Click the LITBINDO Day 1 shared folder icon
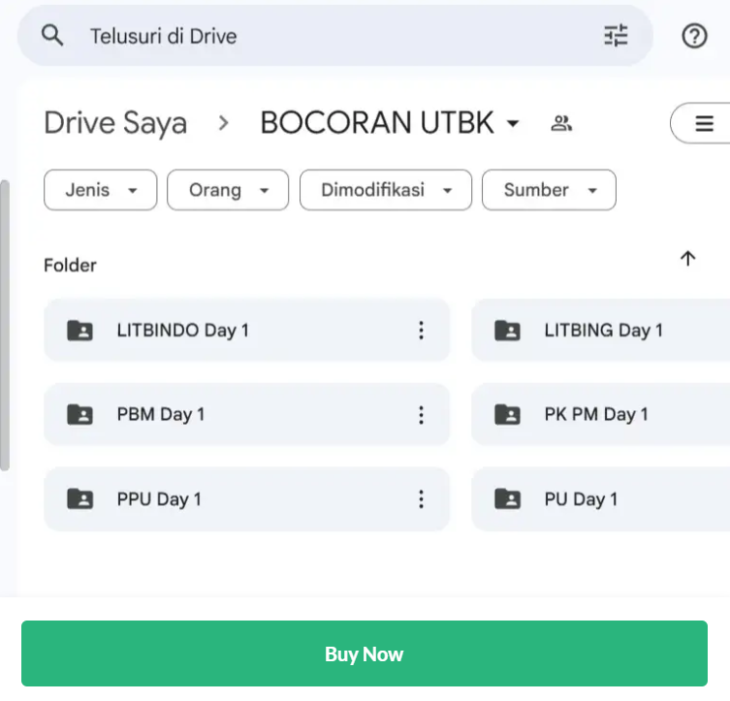The width and height of the screenshot is (730, 701). (80, 331)
